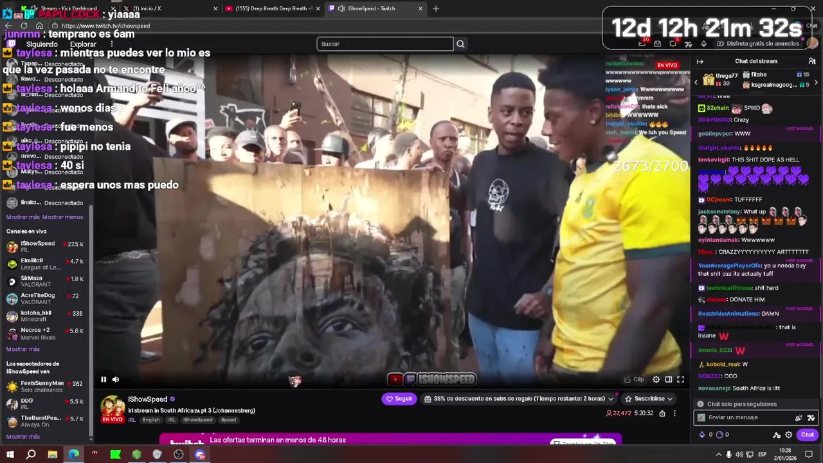Open Windows Start menu

pos(10,455)
